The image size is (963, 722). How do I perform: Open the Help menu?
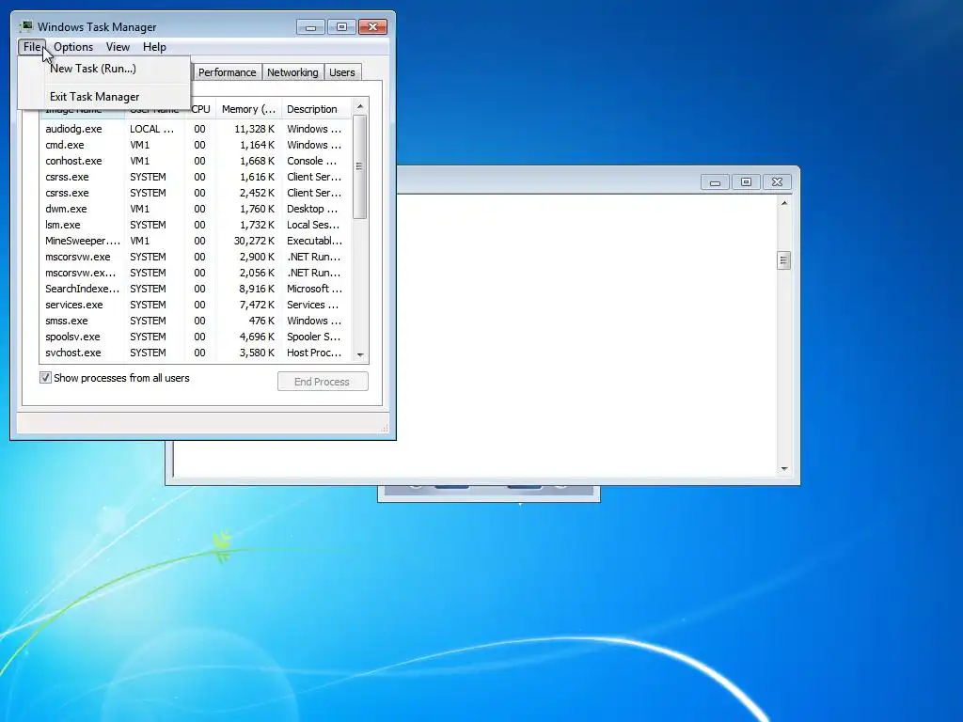click(x=154, y=47)
